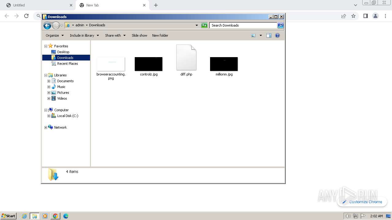
Task: Open address bar history dropdown
Action: click(x=197, y=25)
